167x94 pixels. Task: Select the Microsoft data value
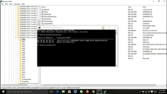click(x=146, y=58)
